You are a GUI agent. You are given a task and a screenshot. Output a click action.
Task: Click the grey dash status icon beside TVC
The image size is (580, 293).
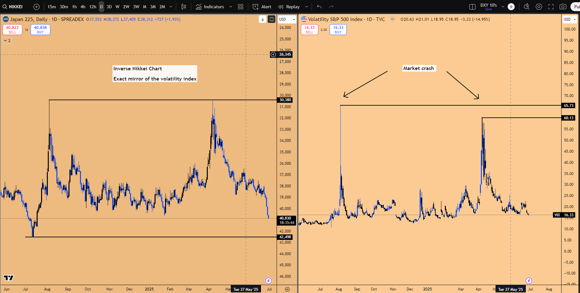(x=393, y=19)
